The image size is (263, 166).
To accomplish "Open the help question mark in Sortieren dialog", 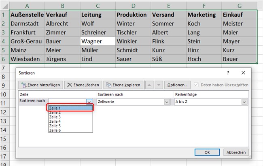I will pos(228,73).
